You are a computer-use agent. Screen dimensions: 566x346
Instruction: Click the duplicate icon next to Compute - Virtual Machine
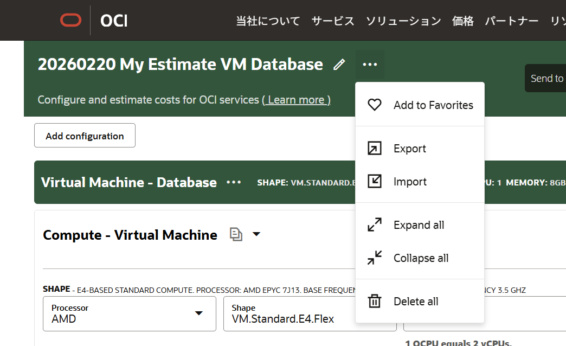click(235, 234)
